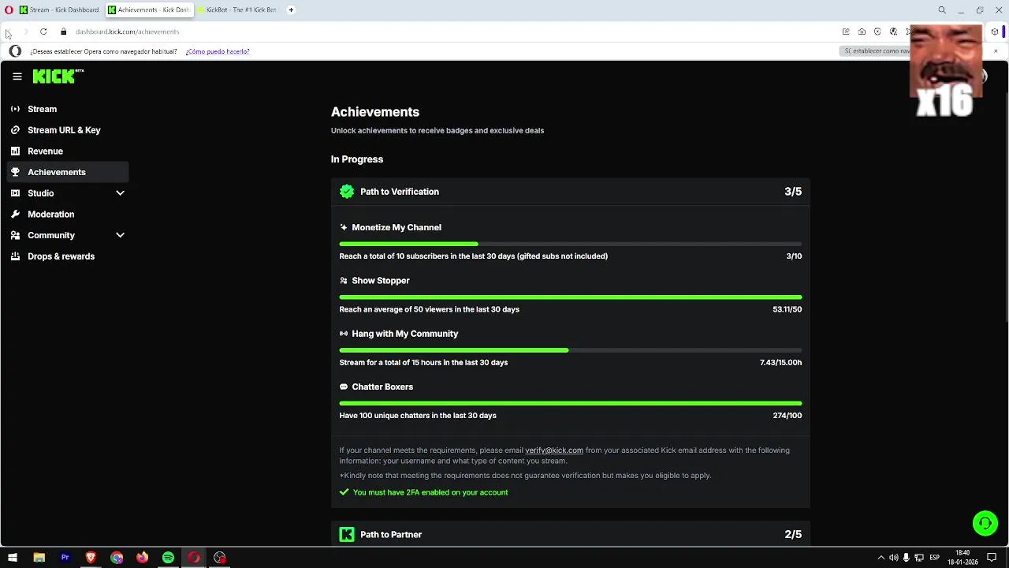This screenshot has width=1009, height=568.
Task: Go to the Revenue sidebar page
Action: 45,151
